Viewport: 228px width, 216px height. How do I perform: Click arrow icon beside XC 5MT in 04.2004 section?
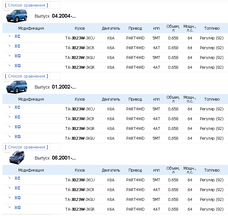(9, 36)
